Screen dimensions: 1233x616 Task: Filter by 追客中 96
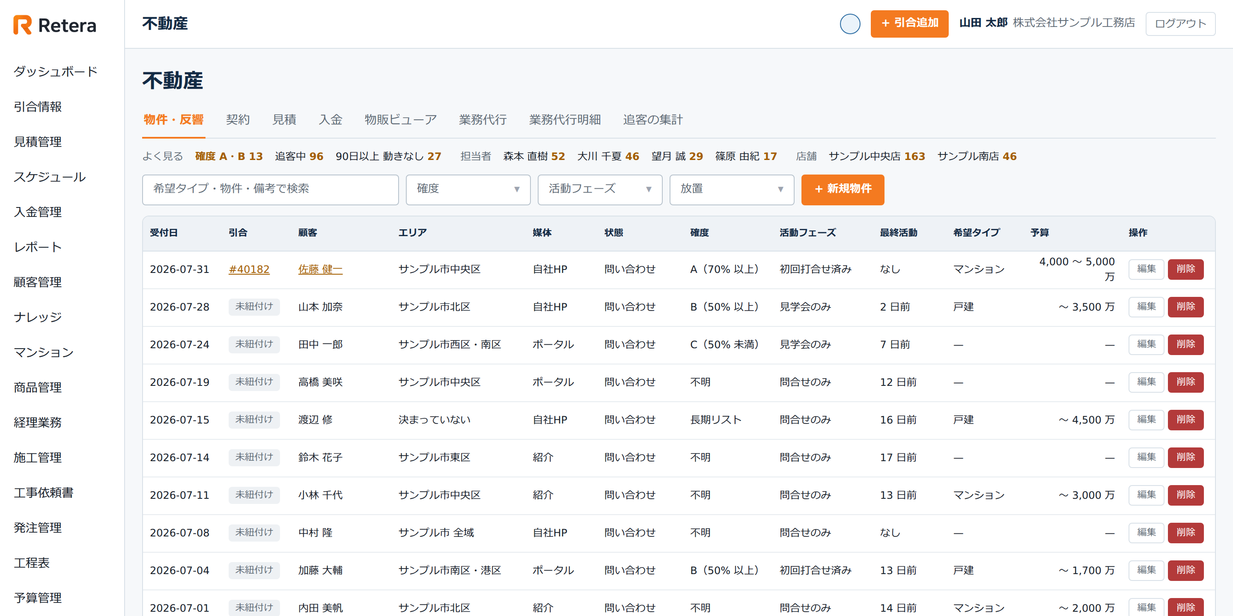pos(299,157)
